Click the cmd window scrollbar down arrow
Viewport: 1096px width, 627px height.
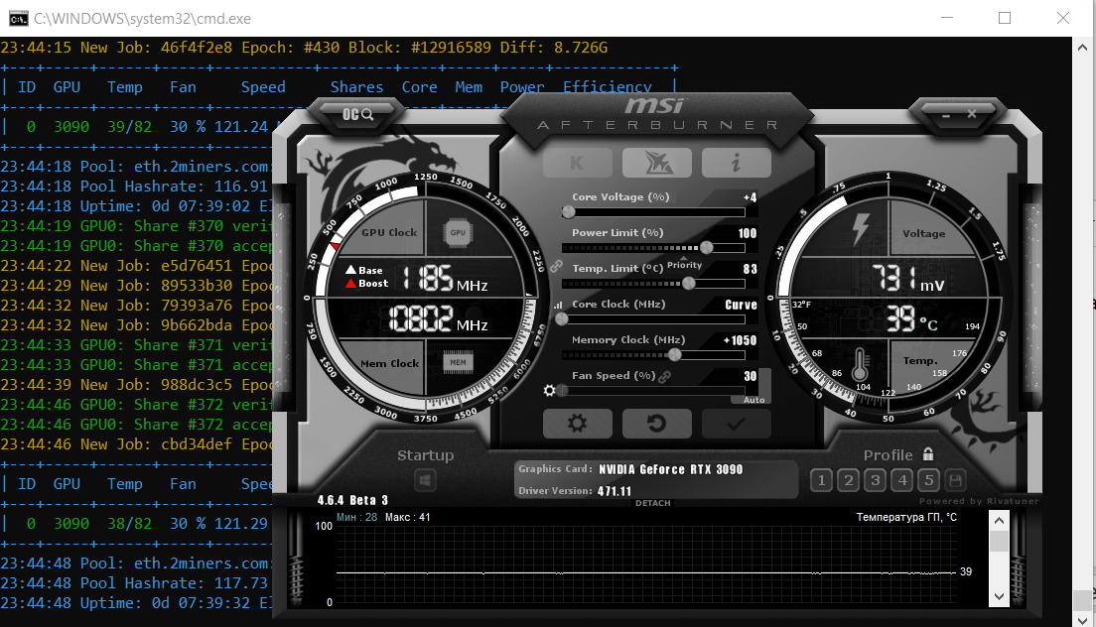1083,619
